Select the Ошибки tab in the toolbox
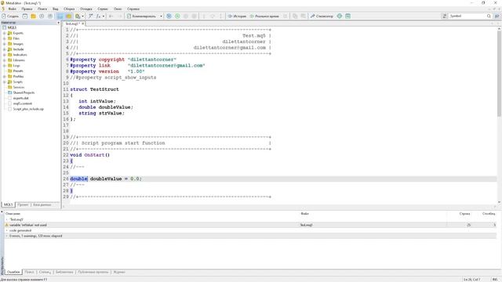The width and height of the screenshot is (502, 282). point(13,272)
